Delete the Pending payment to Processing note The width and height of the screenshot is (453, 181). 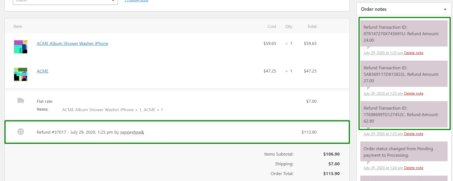(413, 168)
